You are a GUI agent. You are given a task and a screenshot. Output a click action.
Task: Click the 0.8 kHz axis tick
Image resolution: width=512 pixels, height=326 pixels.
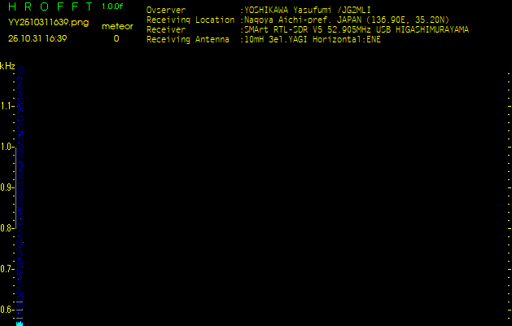point(7,228)
